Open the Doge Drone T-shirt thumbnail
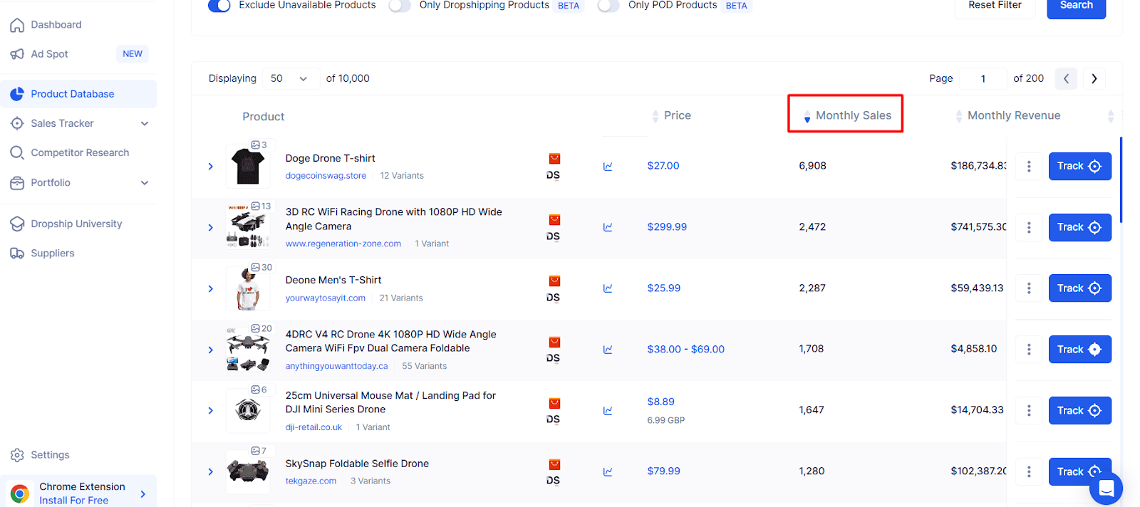This screenshot has width=1140, height=507. point(248,166)
